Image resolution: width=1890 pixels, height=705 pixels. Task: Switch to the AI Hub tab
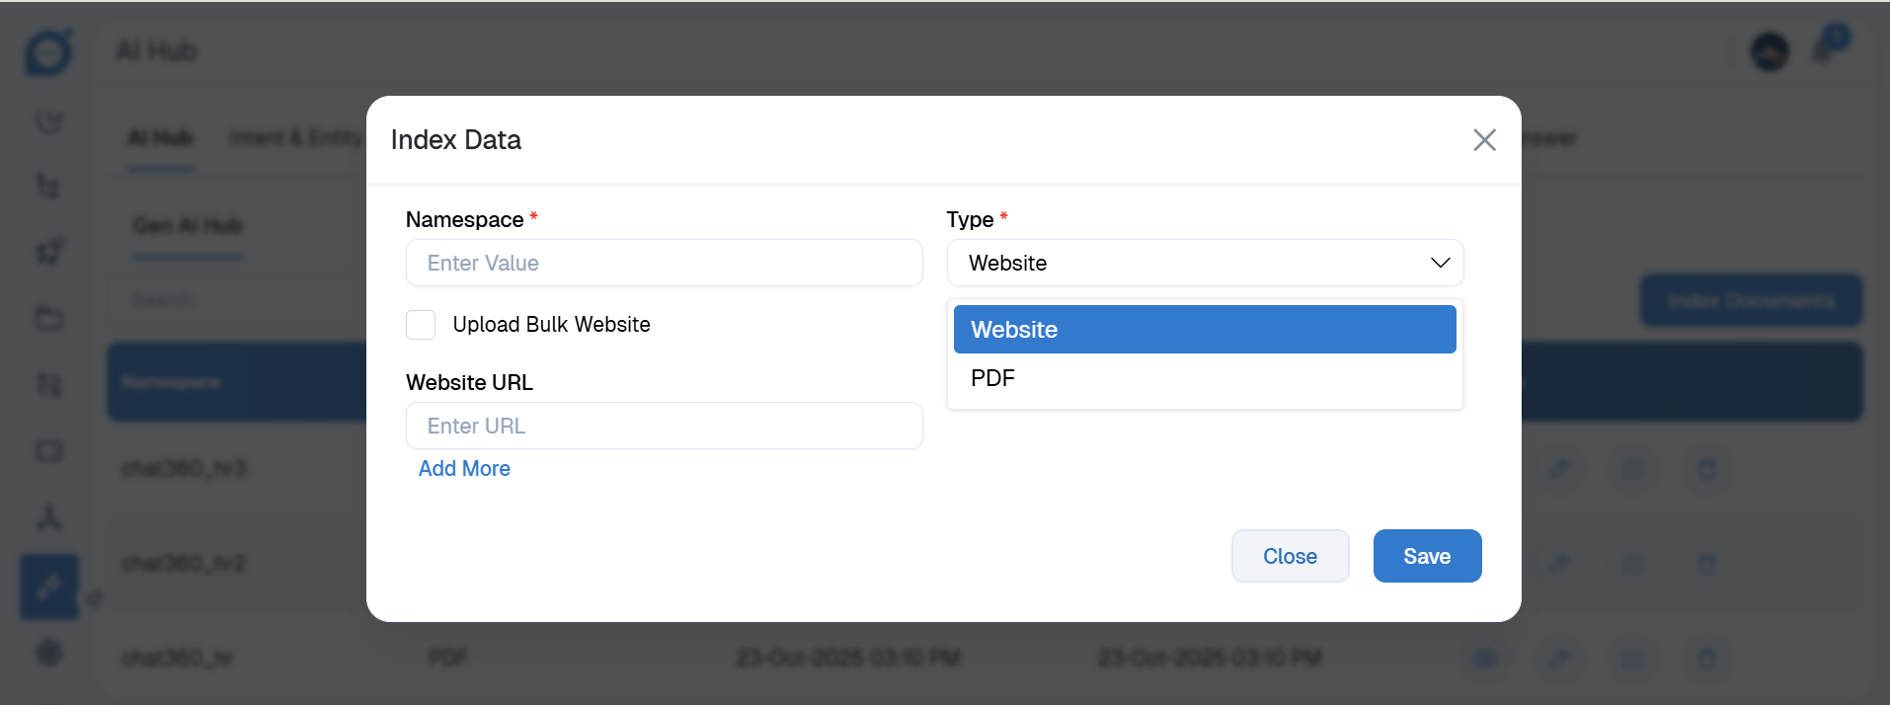coord(160,138)
